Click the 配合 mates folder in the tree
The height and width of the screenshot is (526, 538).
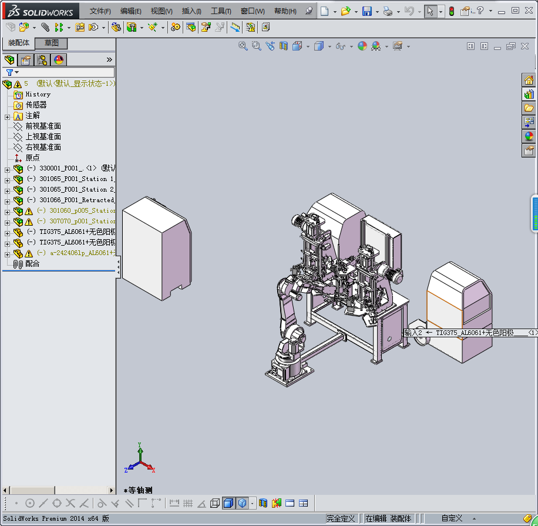click(x=32, y=264)
